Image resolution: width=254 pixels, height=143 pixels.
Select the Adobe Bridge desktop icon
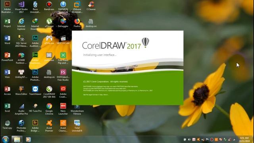click(35, 126)
